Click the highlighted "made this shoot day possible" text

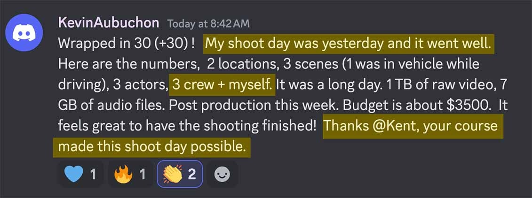pyautogui.click(x=151, y=147)
